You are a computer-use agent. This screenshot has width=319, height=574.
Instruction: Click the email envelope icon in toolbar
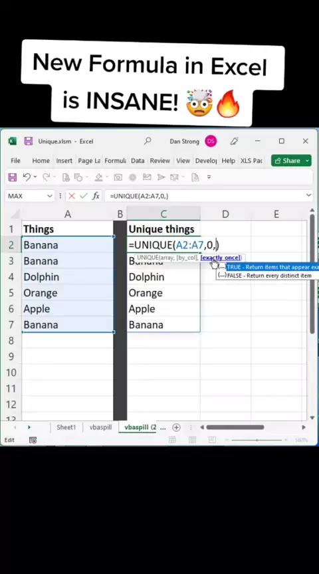[147, 177]
